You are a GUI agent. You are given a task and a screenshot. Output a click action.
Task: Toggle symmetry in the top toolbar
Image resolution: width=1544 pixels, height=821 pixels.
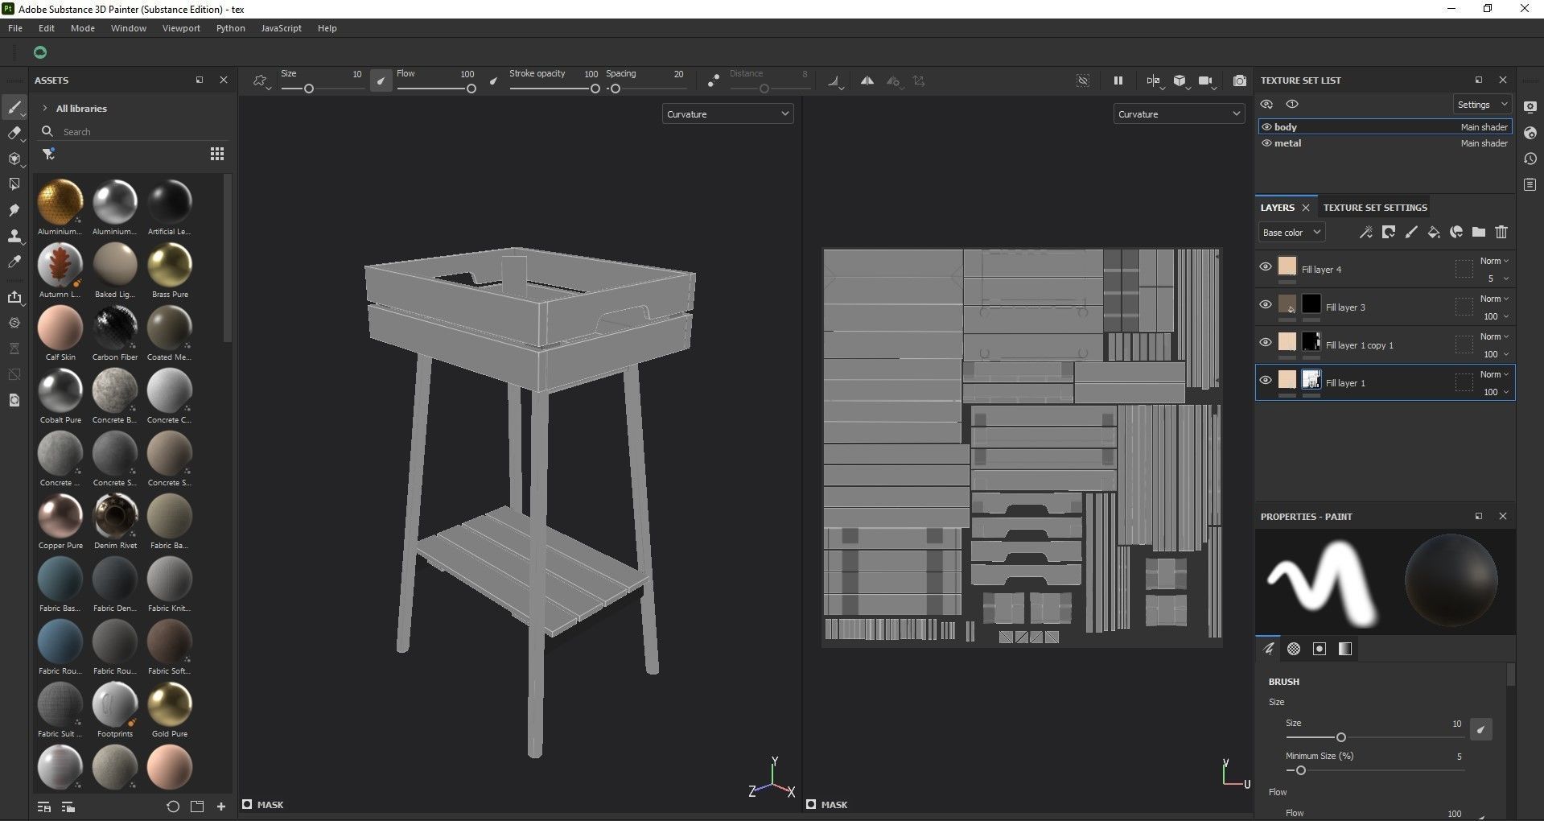pyautogui.click(x=867, y=81)
